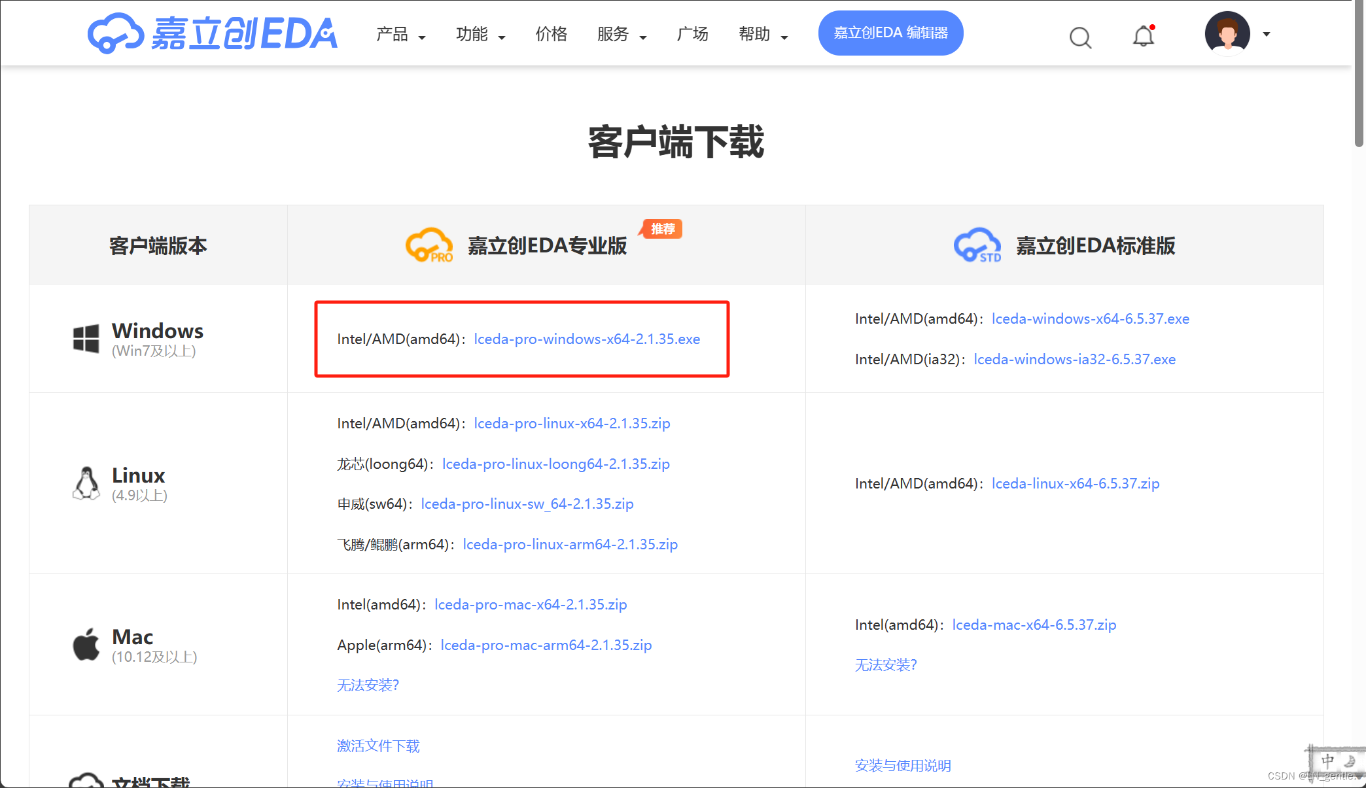Click the 嘉立创EDA 编辑器 button

[890, 32]
